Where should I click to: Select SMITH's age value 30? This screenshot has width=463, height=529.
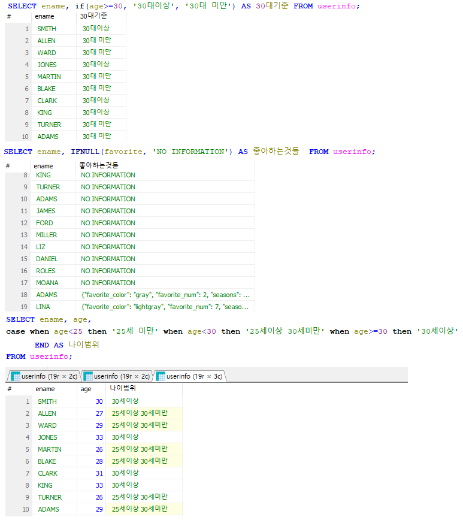91,401
